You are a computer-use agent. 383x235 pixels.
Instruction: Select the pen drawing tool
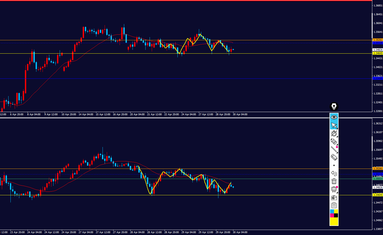click(334, 133)
